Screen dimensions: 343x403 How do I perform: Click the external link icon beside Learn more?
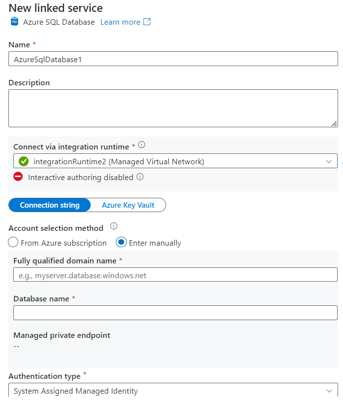(x=146, y=22)
